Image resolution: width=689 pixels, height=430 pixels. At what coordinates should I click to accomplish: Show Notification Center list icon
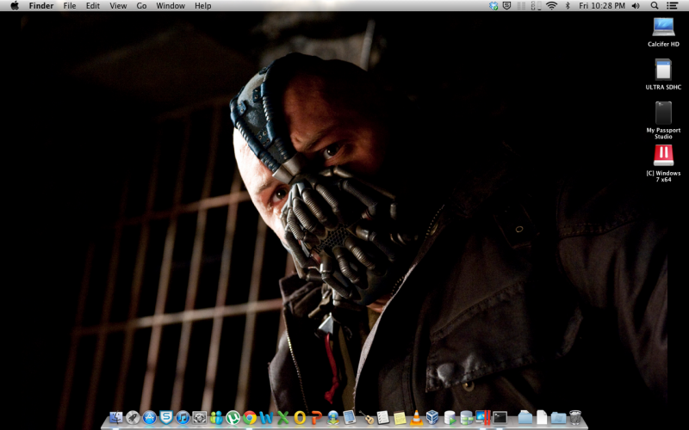coord(672,6)
